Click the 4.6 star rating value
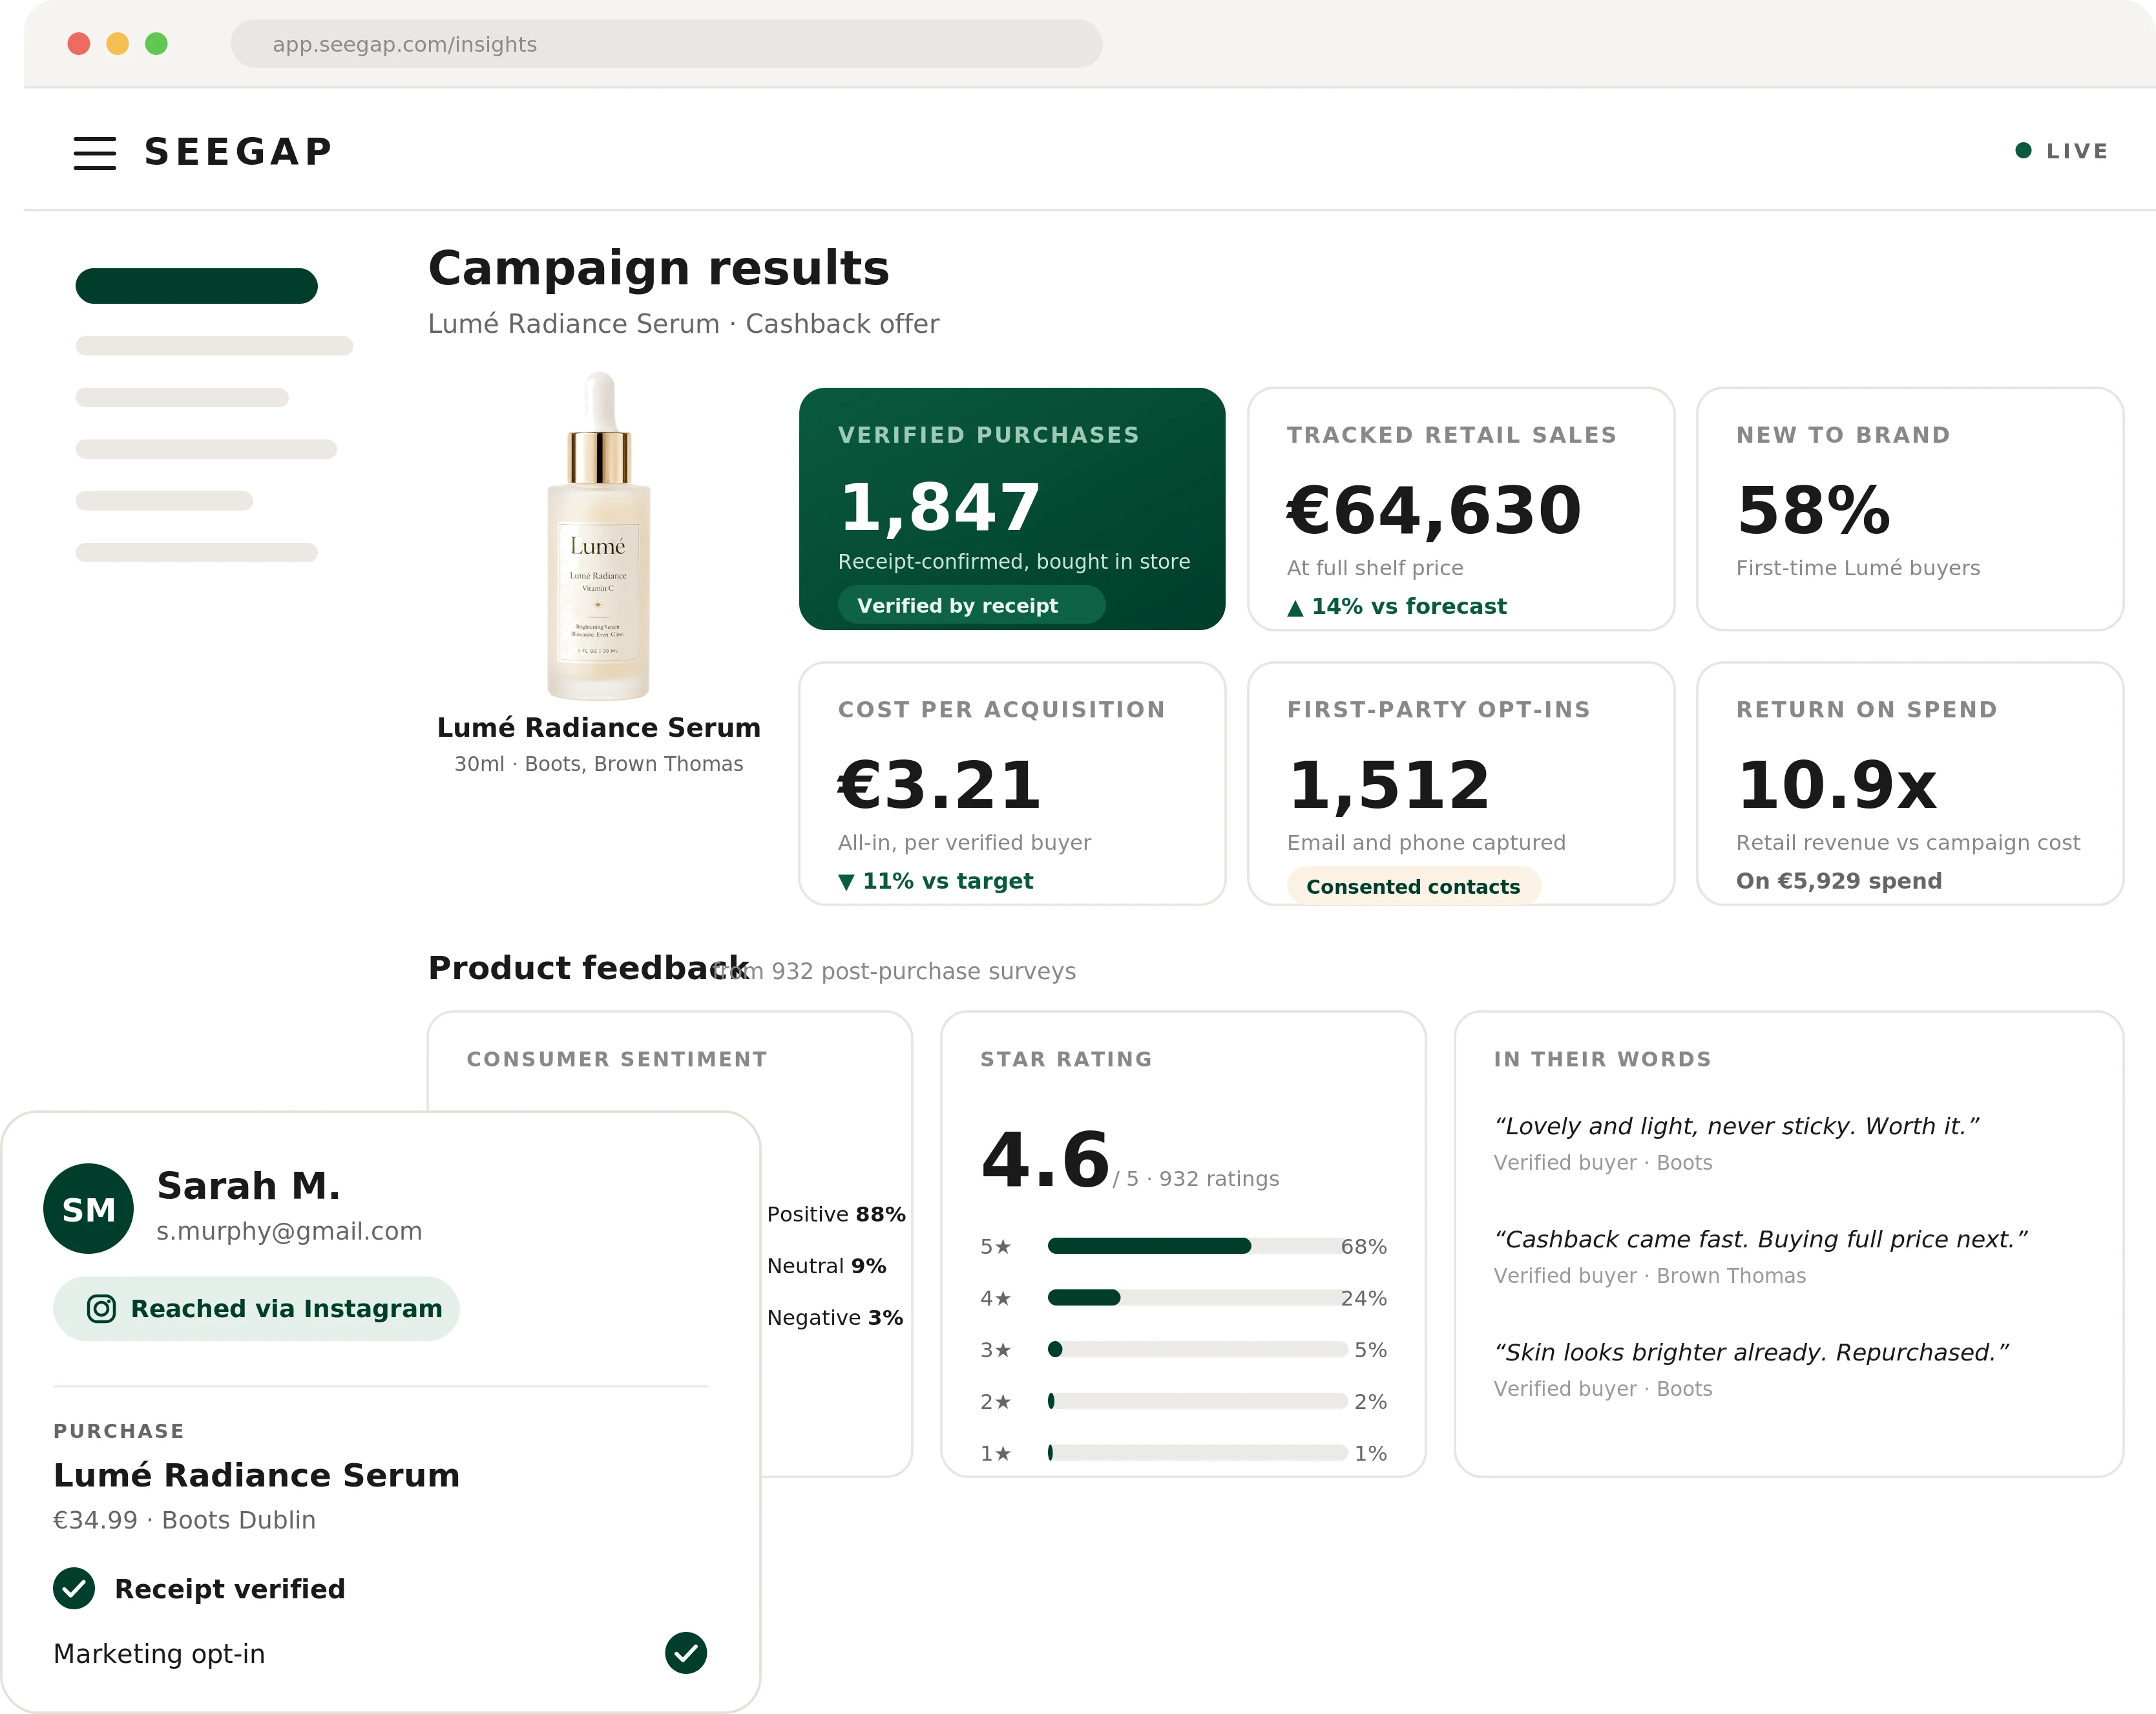Image resolution: width=2156 pixels, height=1714 pixels. (1045, 1161)
